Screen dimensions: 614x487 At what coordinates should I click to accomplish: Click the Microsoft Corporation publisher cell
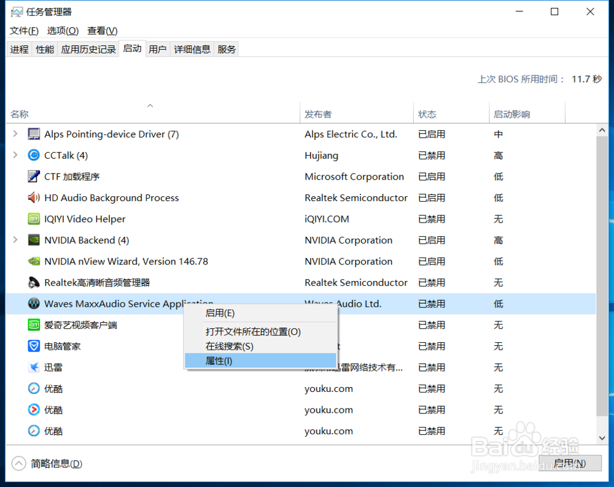[354, 177]
